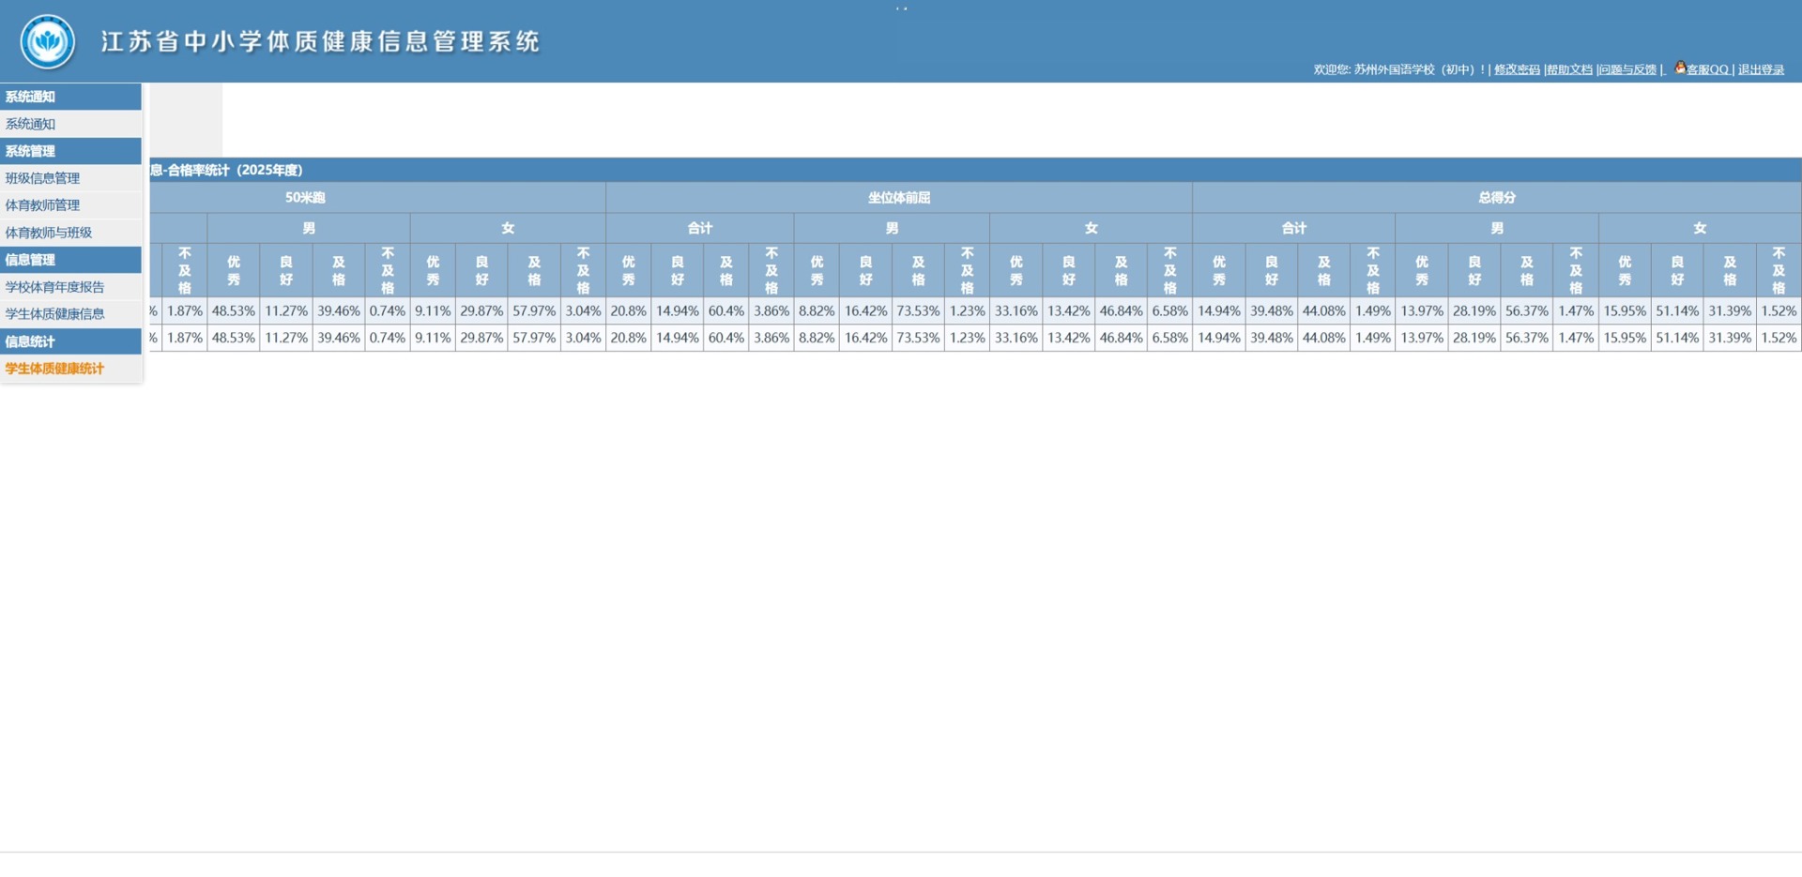Click the 50米跑 column group header
Viewport: 1802px width, 877px height.
click(x=305, y=198)
